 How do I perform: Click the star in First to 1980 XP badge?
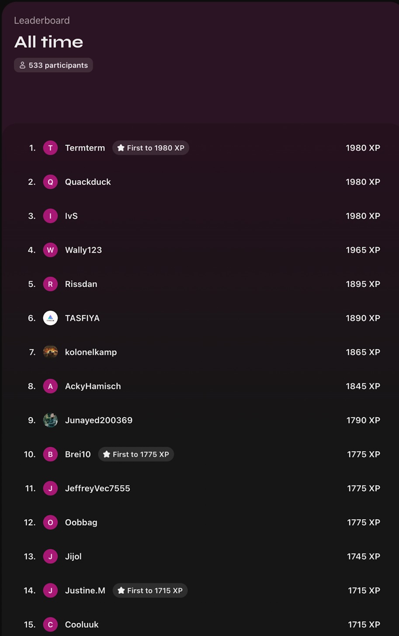tap(121, 148)
